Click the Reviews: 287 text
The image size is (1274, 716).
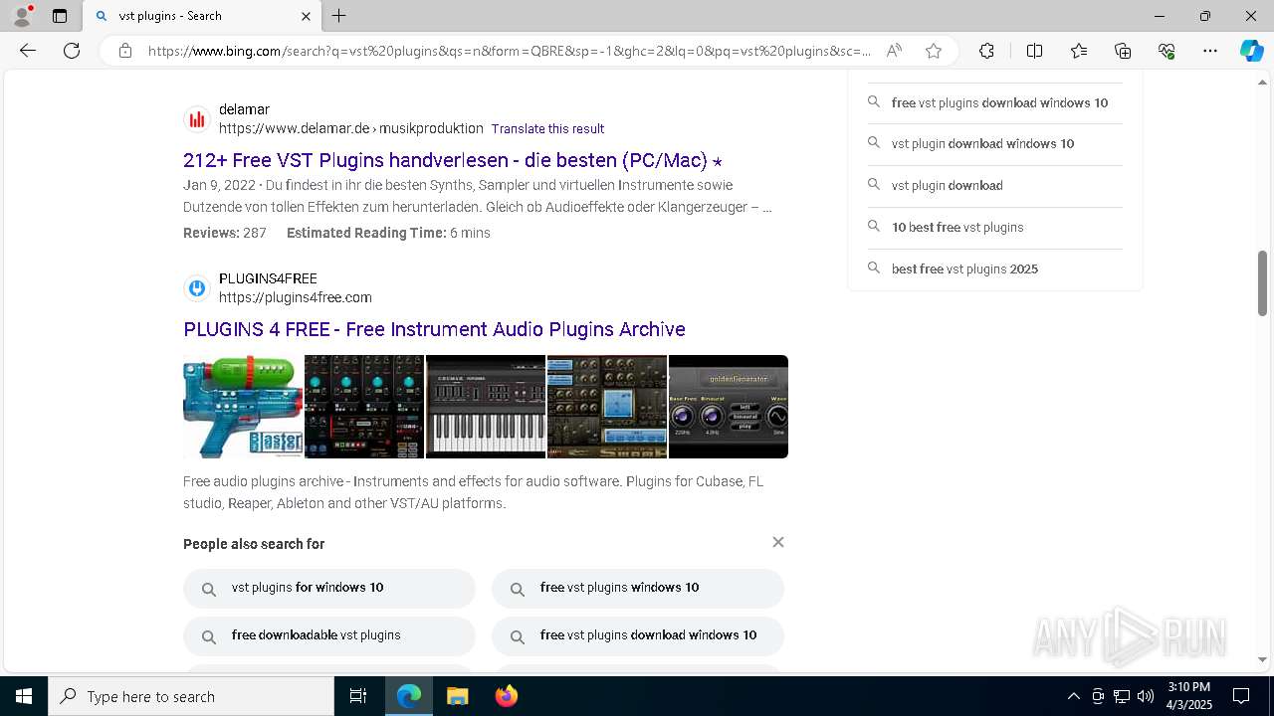(x=225, y=233)
